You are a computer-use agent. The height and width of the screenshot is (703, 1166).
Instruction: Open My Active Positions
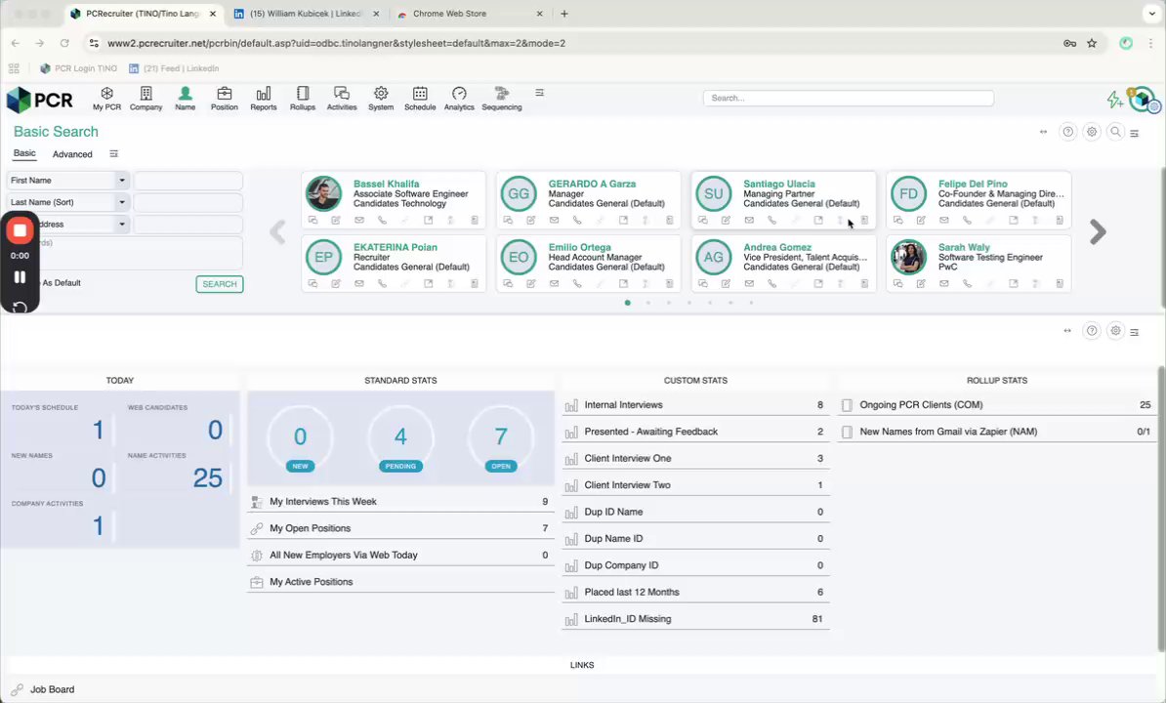click(x=401, y=582)
